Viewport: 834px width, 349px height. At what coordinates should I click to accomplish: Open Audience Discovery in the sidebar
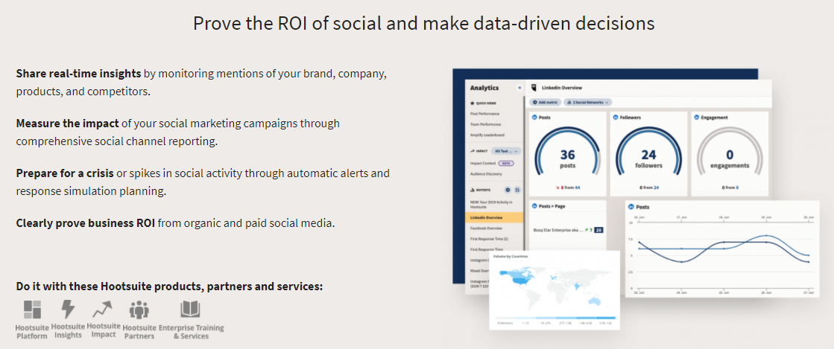coord(486,173)
